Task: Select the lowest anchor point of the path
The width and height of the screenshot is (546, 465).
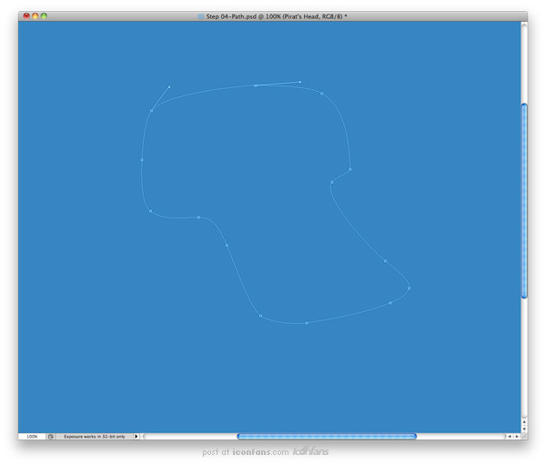Action: [x=307, y=323]
